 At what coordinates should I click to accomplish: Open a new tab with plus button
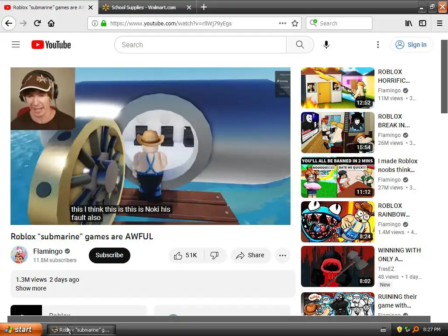(x=204, y=7)
